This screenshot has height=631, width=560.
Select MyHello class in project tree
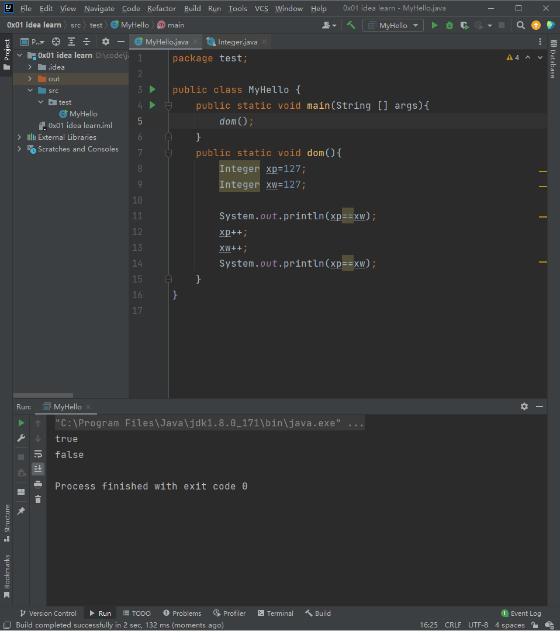(x=83, y=114)
